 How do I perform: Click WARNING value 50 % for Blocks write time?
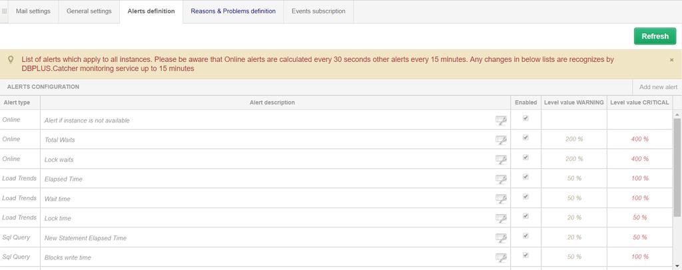[574, 257]
